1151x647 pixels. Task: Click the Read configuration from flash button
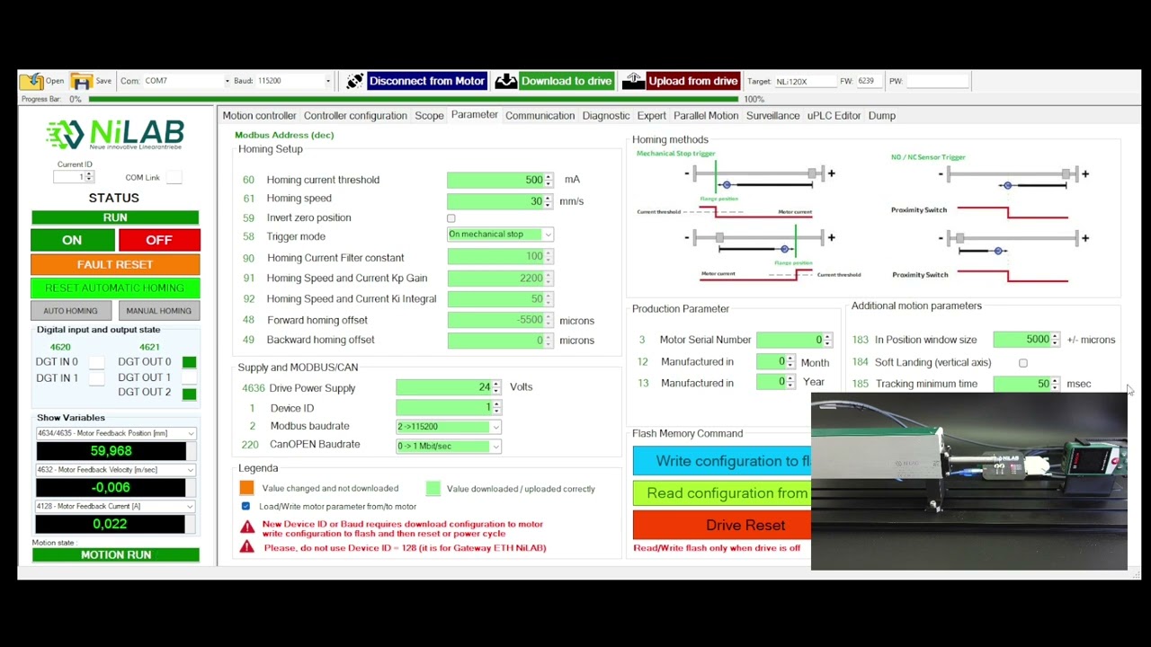click(x=722, y=493)
